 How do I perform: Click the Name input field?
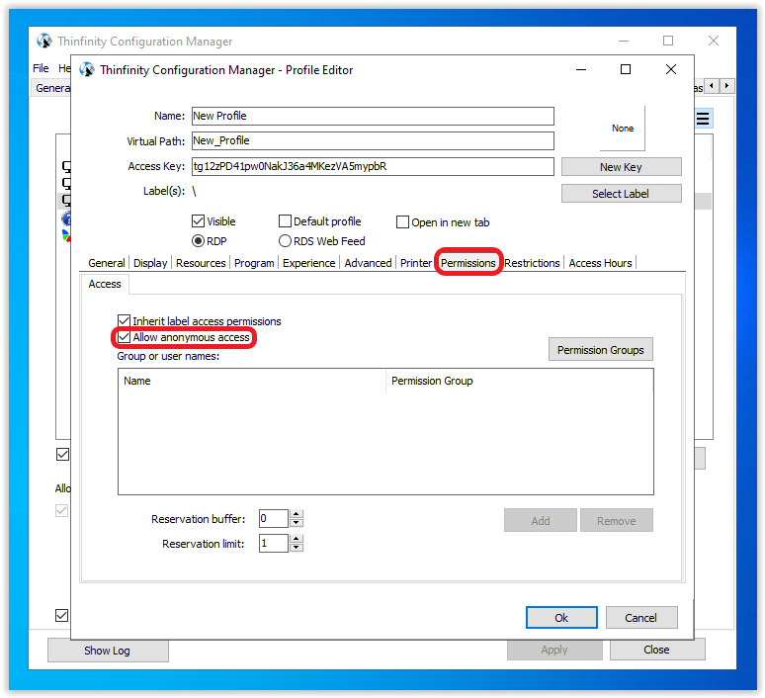coord(373,117)
